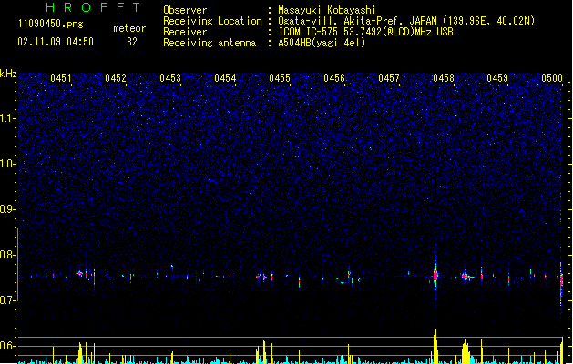Select antenna value A504HB(yagi 4el)
Image resolution: width=573 pixels, height=364 pixels.
click(x=322, y=43)
